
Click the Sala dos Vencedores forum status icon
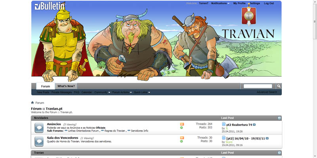click(39, 141)
